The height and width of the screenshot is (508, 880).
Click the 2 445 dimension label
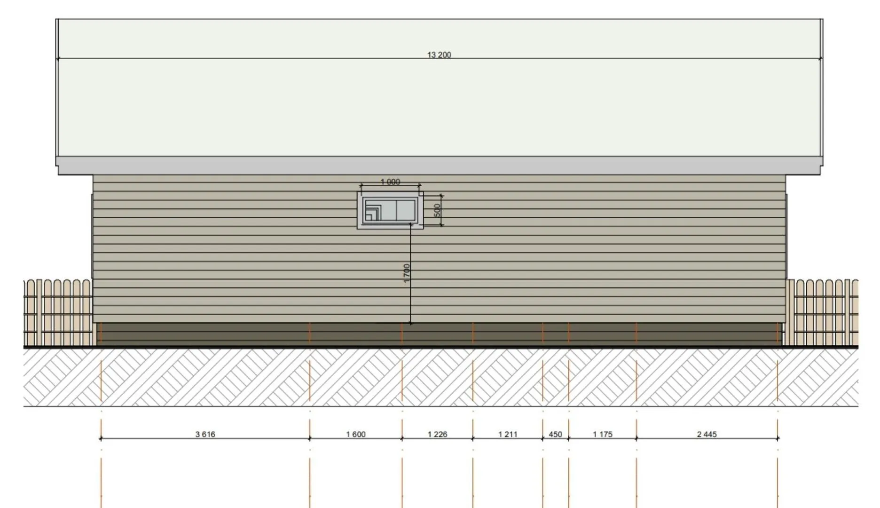[x=707, y=434]
